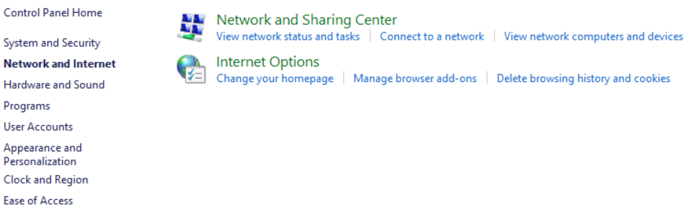Open the Internet Options heading link

click(x=267, y=62)
